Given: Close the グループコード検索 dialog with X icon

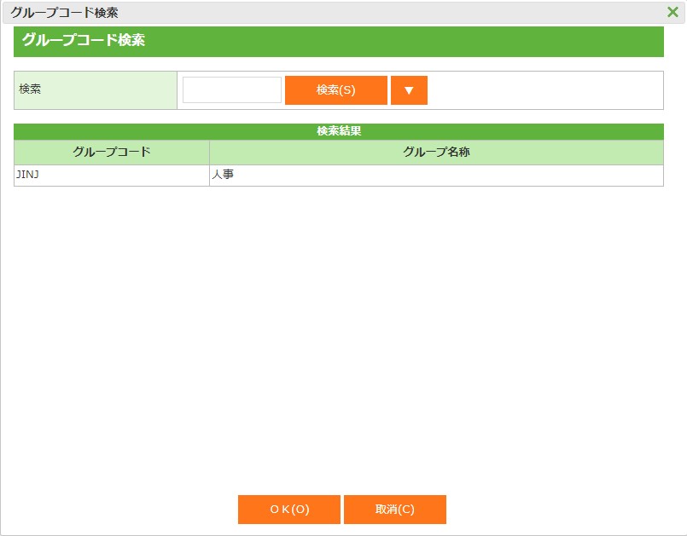Looking at the screenshot, I should tap(672, 12).
